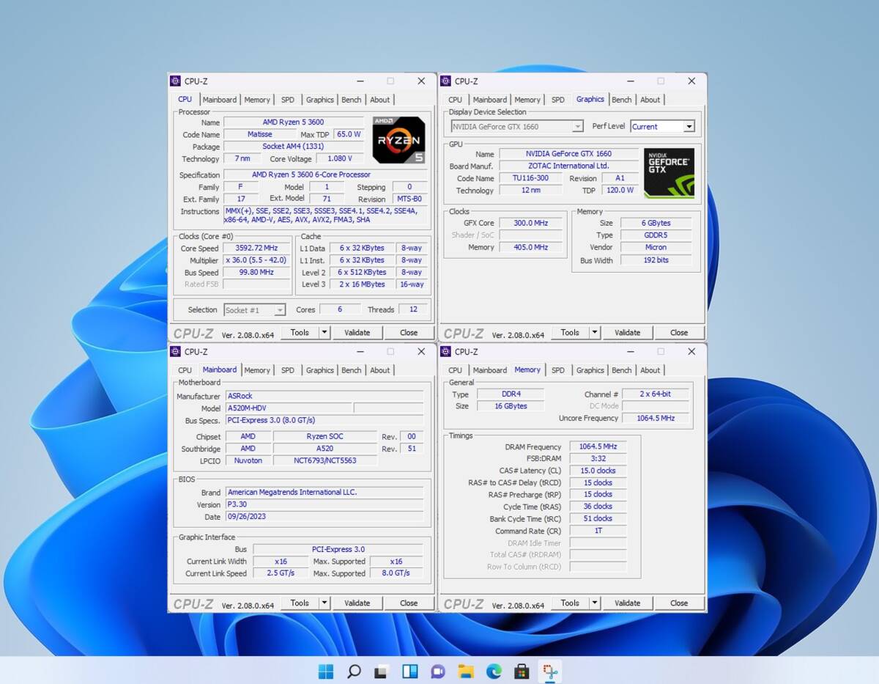This screenshot has height=684, width=879.
Task: Click the AMD Ryzen 5 logo badge
Action: tap(398, 139)
